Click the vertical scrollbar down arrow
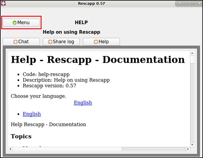This screenshot has width=203, height=158. (x=192, y=144)
